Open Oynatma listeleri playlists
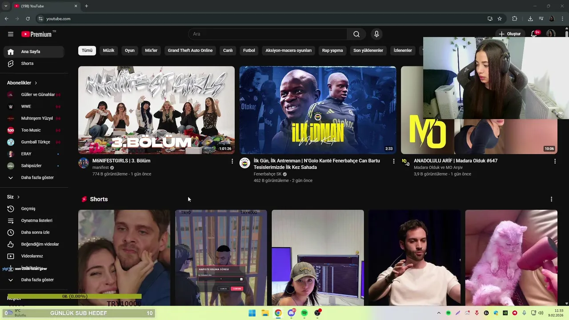This screenshot has height=320, width=569. tap(34, 220)
